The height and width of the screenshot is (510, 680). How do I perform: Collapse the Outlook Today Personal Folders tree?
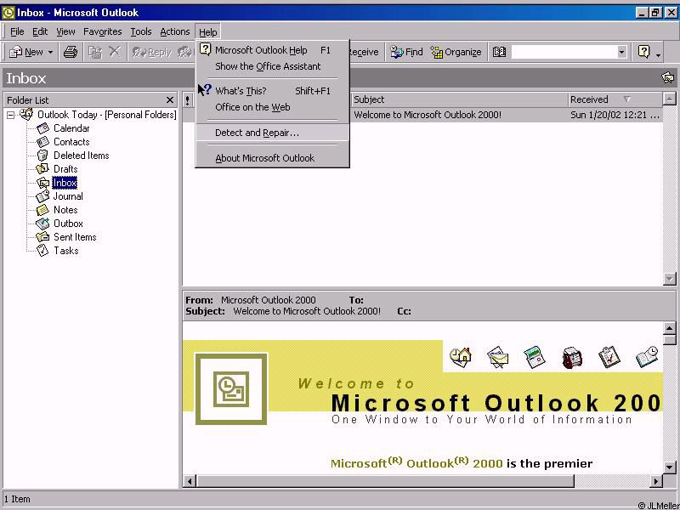coord(11,115)
